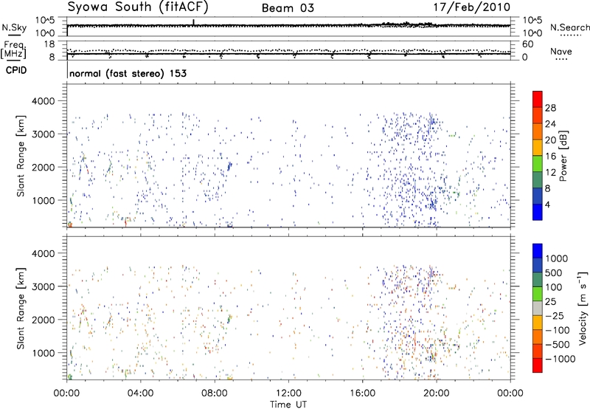Click the bright blue bottom of the power colorbar
This screenshot has height=409, width=590.
click(x=538, y=212)
